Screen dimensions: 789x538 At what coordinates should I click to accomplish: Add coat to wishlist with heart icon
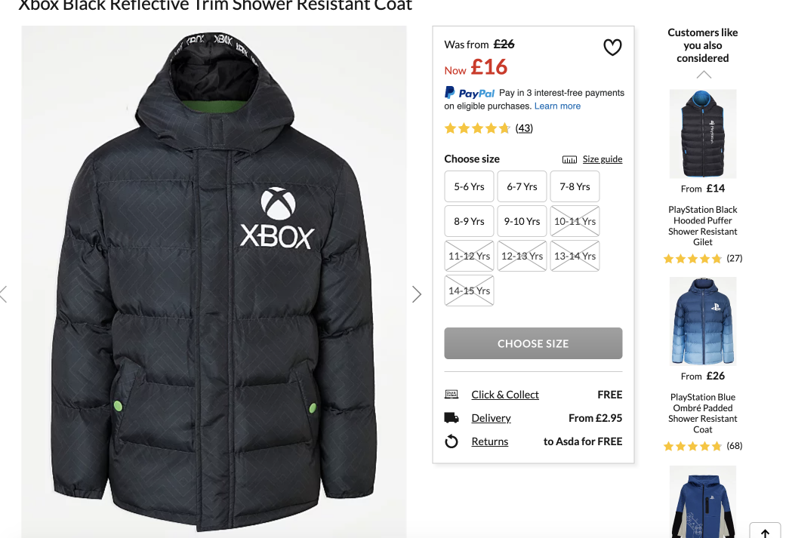tap(612, 48)
